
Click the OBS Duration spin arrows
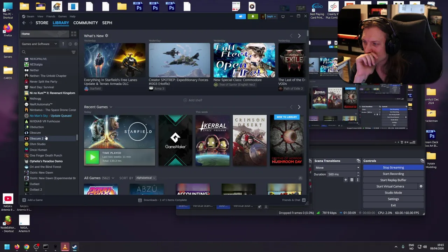358,174
